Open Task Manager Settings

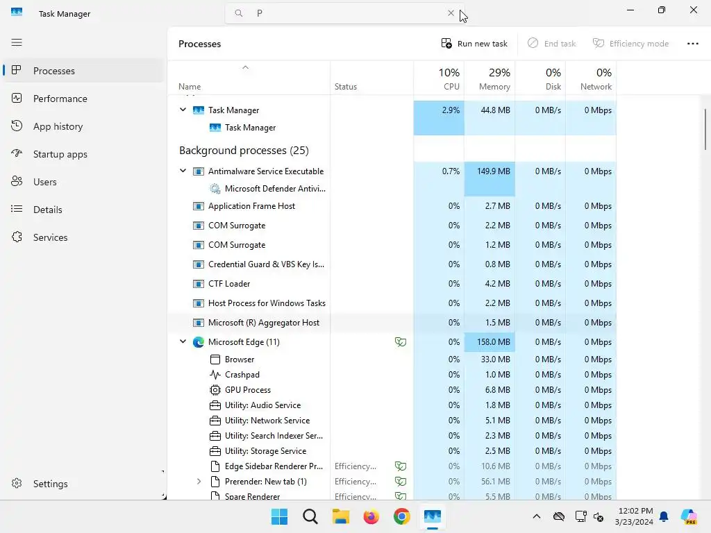(x=83, y=484)
